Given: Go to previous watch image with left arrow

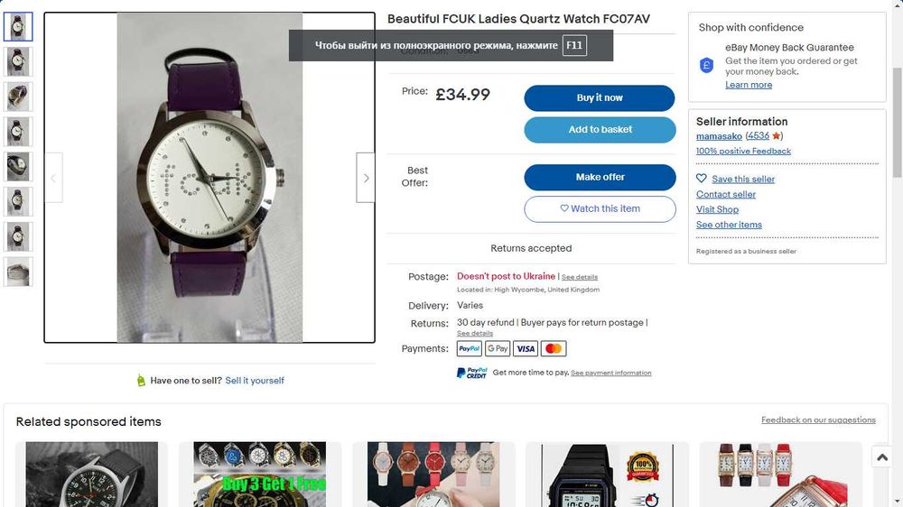Looking at the screenshot, I should pyautogui.click(x=53, y=178).
